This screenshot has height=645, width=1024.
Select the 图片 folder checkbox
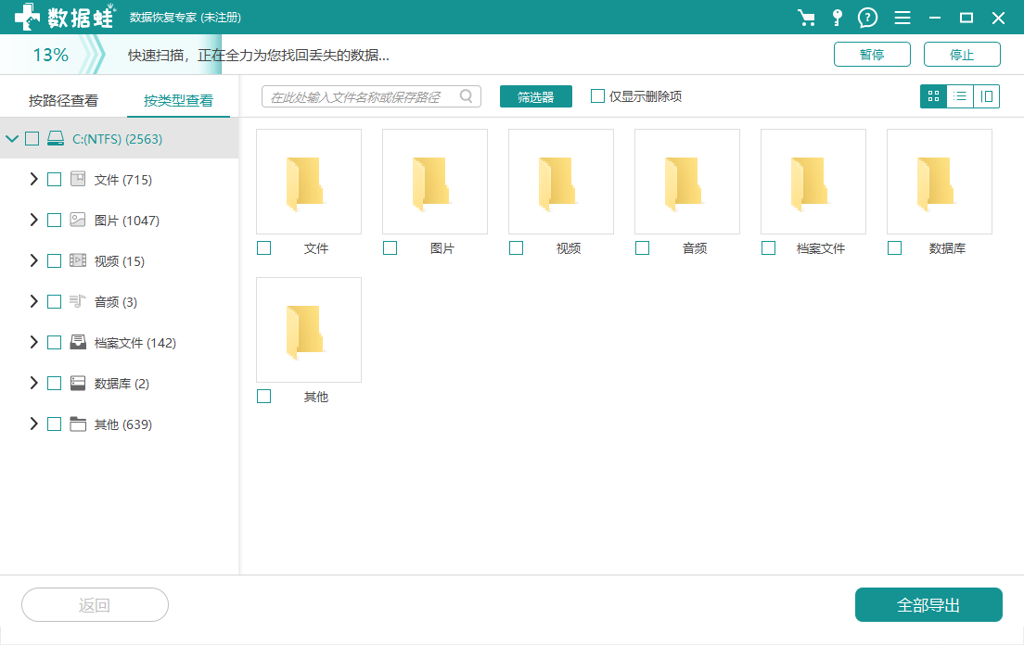coord(390,247)
